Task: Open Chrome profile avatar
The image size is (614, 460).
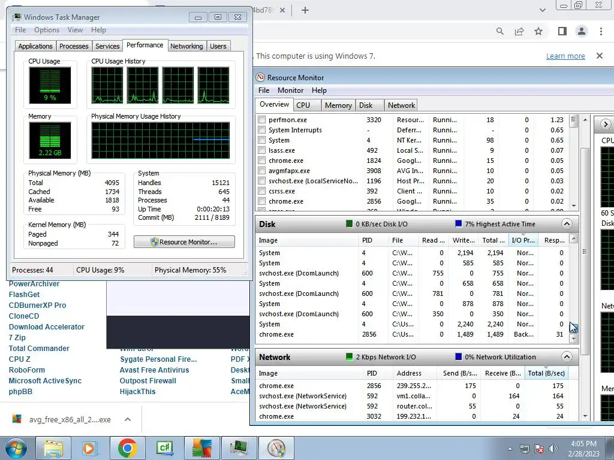Action: click(582, 31)
